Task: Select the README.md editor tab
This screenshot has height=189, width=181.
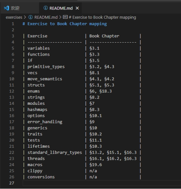Action: (61, 8)
